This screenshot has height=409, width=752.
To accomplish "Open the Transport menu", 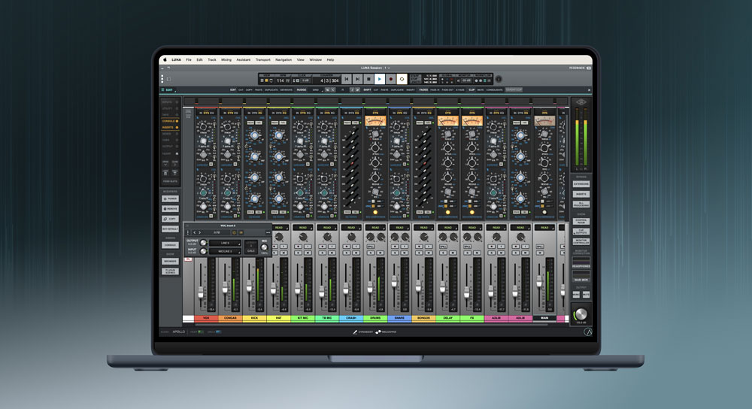I will pos(262,59).
